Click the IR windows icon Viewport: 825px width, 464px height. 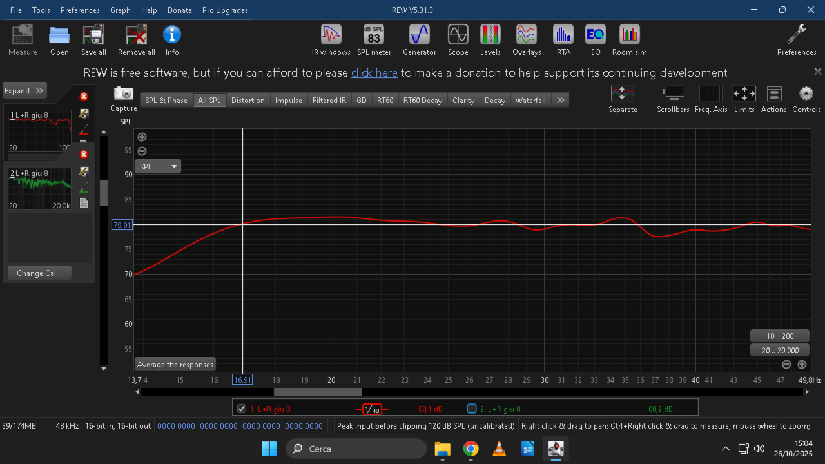point(331,40)
